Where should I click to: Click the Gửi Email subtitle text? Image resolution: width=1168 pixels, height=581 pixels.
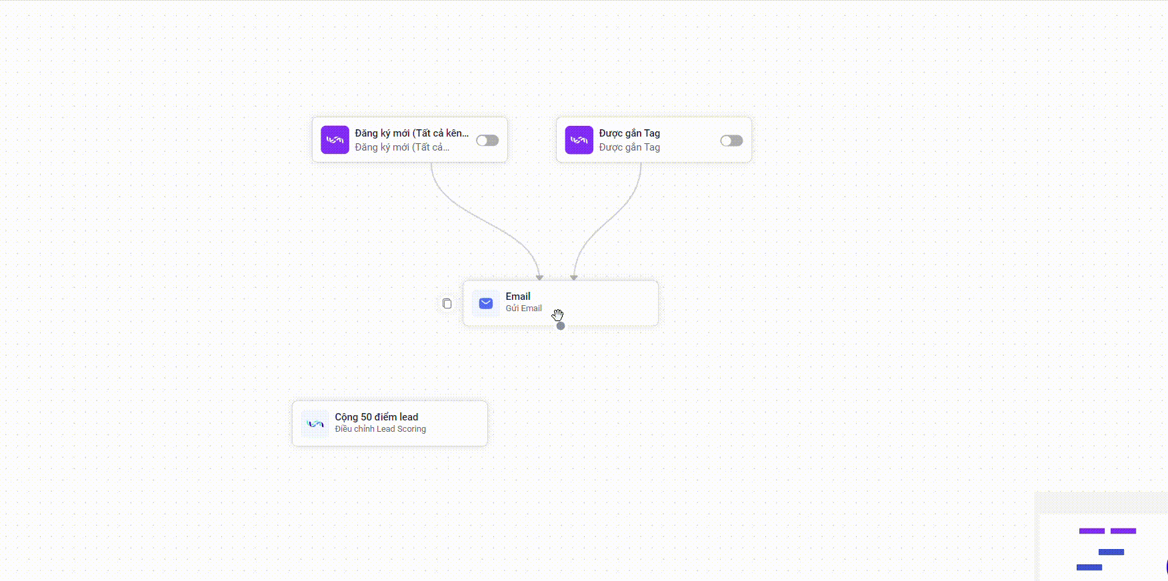523,308
